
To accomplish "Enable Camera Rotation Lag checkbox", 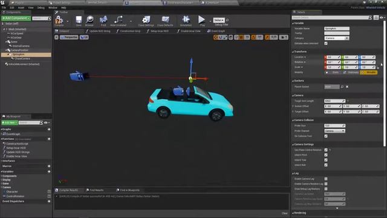I will [x=326, y=183].
